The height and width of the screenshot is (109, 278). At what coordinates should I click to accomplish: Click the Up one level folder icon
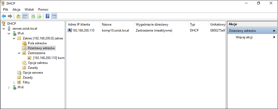18,16
